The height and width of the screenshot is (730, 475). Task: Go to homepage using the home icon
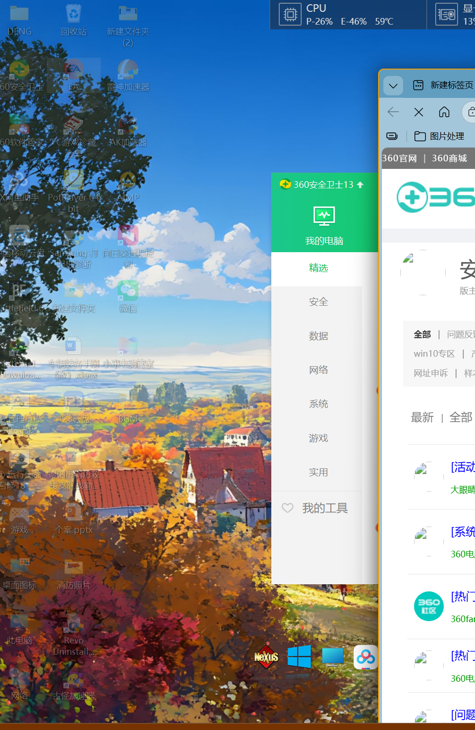point(444,112)
